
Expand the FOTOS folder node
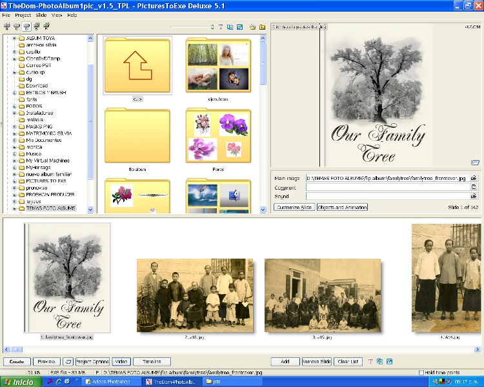(14, 106)
